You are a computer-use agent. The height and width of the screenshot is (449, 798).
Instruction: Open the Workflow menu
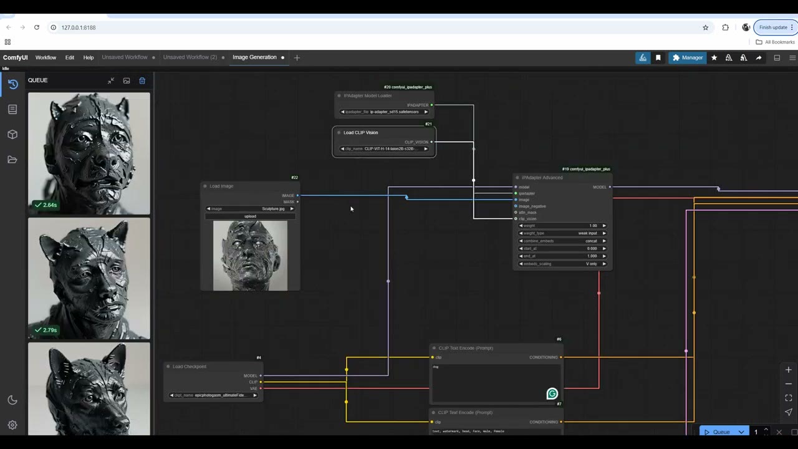pos(46,57)
